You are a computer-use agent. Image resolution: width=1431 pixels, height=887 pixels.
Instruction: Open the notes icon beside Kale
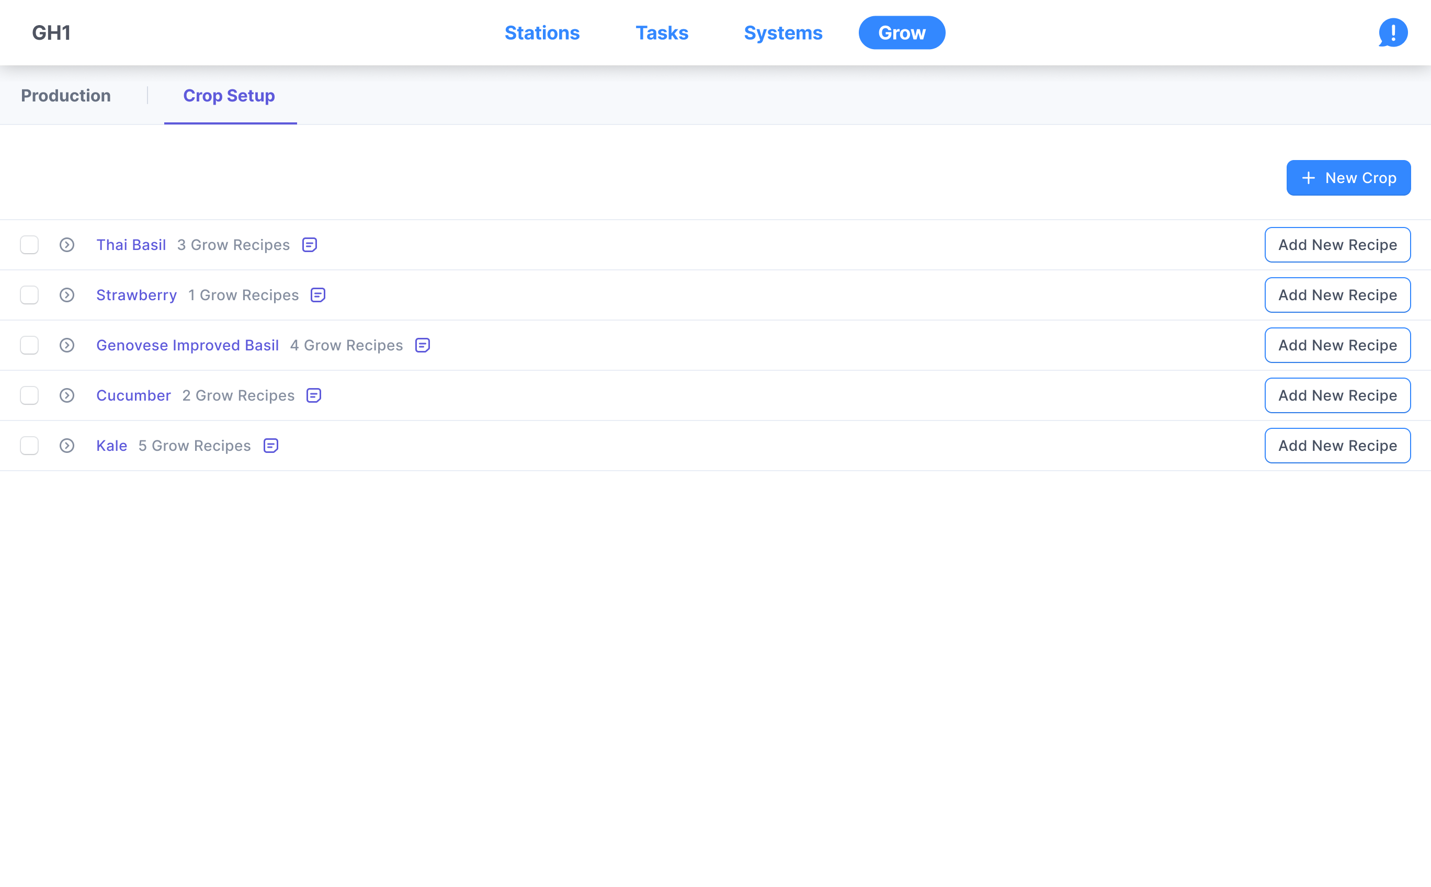click(270, 446)
